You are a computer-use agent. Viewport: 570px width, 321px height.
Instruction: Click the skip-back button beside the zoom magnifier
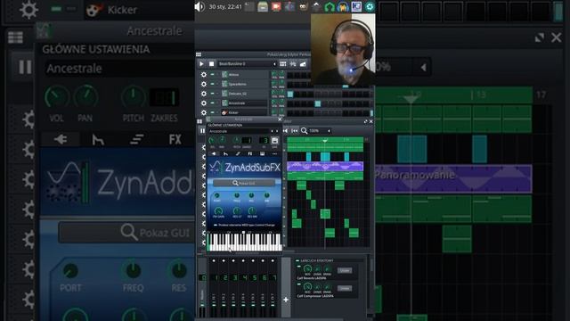[x=295, y=131]
